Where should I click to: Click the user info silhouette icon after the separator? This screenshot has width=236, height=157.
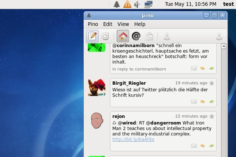pos(167,37)
